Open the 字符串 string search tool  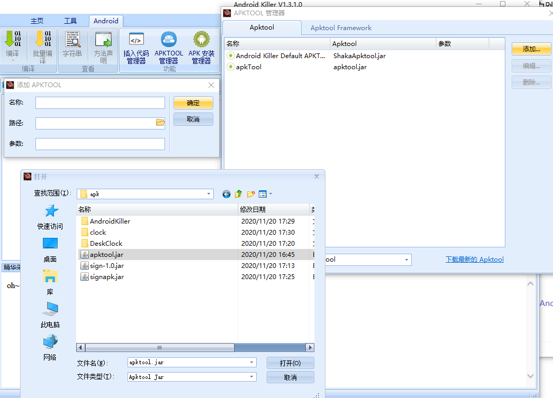pyautogui.click(x=72, y=44)
